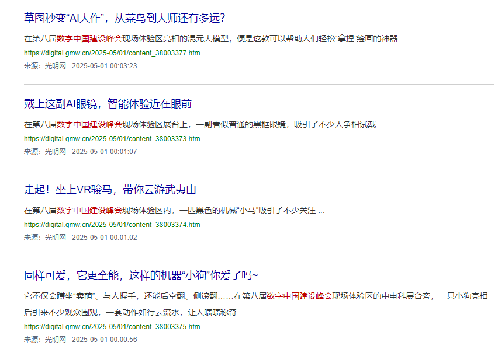The height and width of the screenshot is (356, 498).
Task: Click the URL ending in content_38003375.htm
Action: click(112, 327)
